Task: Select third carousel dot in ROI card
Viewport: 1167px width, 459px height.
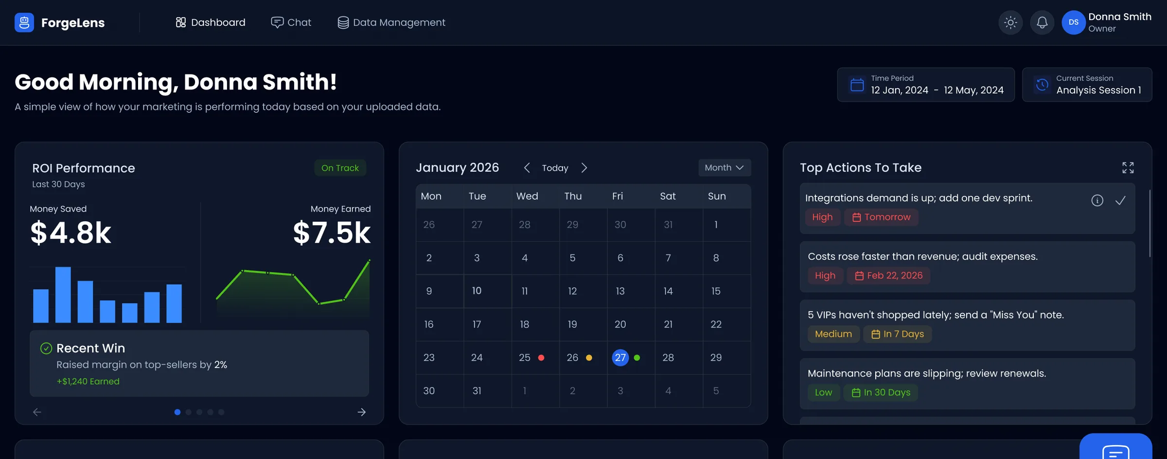Action: [x=199, y=412]
